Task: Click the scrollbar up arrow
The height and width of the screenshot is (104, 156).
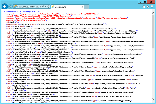Action: click(x=153, y=13)
